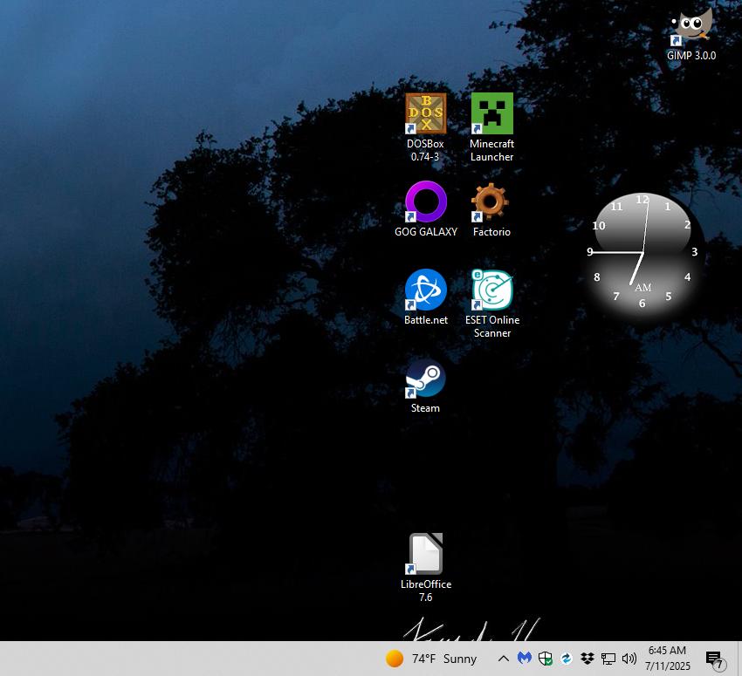
Task: Click the Show desktop sliver at the taskbar edge
Action: coord(739,659)
